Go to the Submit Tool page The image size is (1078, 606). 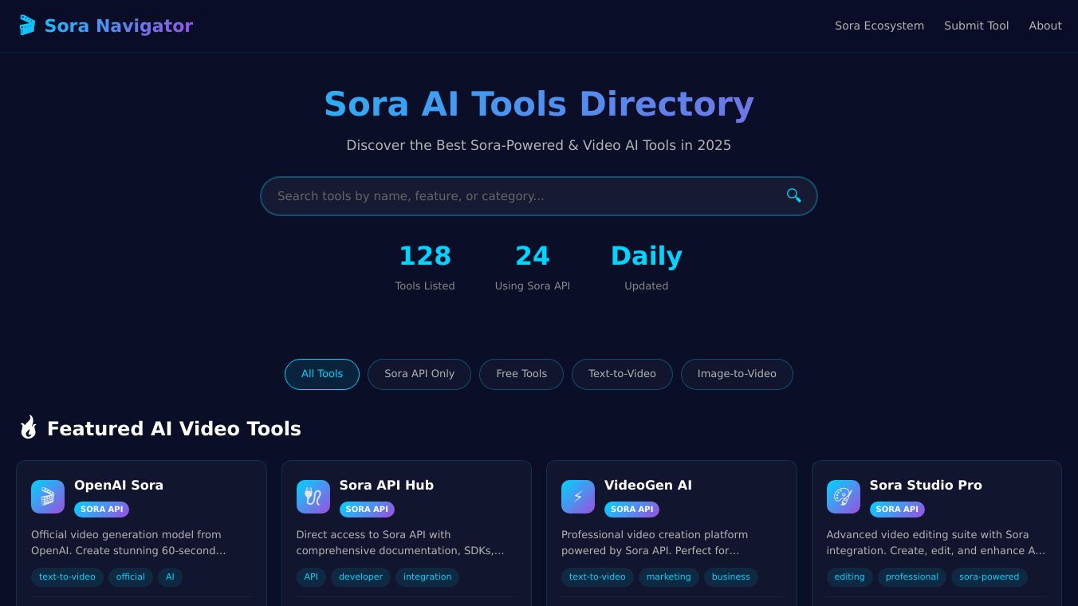click(977, 26)
